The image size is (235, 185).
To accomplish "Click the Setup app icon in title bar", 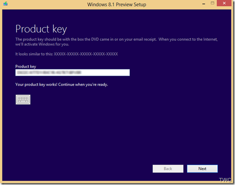I will pos(6,4).
